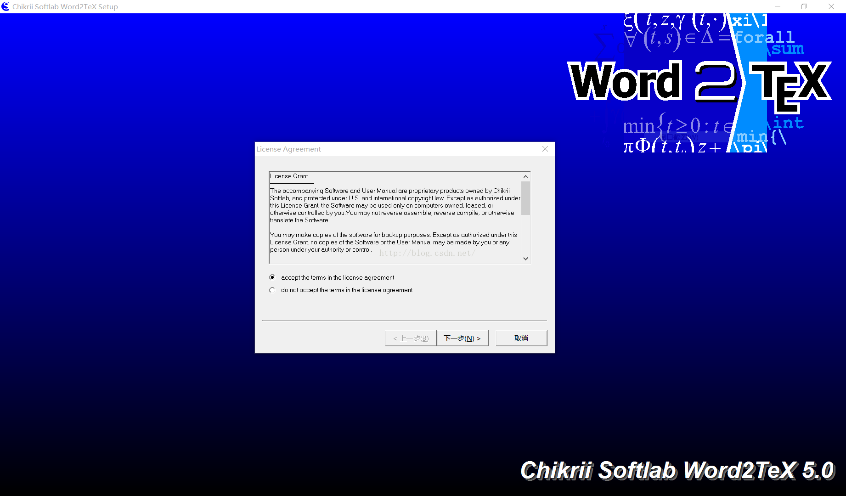Click the license text scrollbar thumb
Screen dimensions: 846x496
click(x=526, y=198)
